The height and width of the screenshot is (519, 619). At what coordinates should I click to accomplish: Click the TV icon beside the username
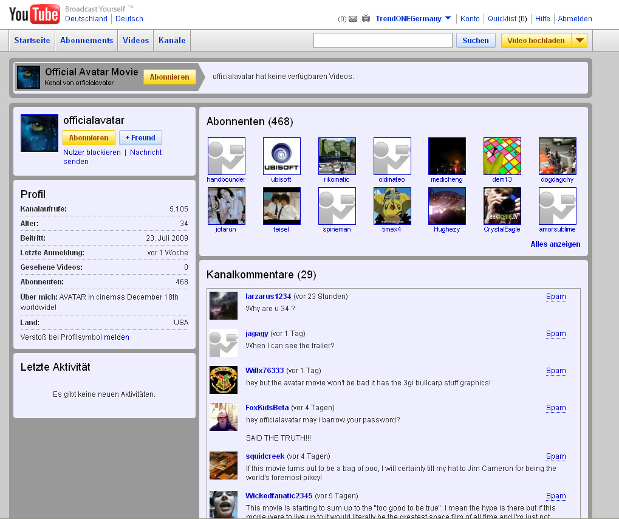point(366,18)
